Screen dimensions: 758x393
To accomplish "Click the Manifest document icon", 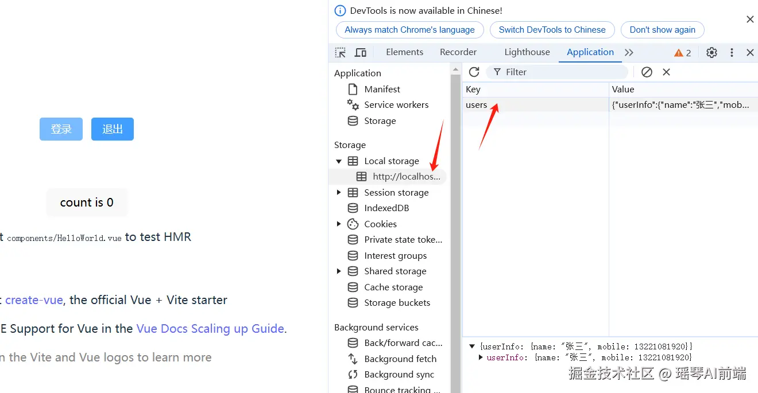I will (353, 89).
